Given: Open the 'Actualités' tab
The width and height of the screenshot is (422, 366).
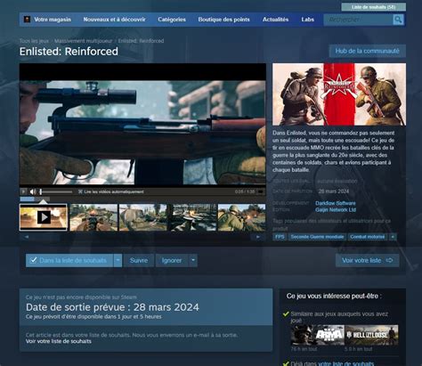Looking at the screenshot, I should 275,20.
